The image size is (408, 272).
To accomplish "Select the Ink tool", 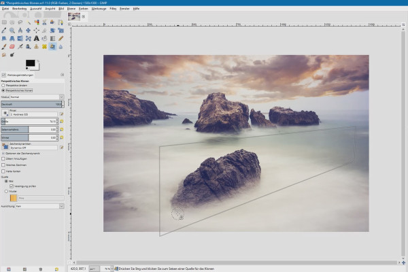I will click(x=29, y=47).
